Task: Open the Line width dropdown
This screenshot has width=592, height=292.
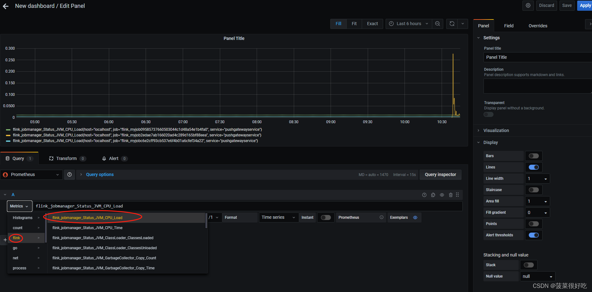Action: (537, 179)
